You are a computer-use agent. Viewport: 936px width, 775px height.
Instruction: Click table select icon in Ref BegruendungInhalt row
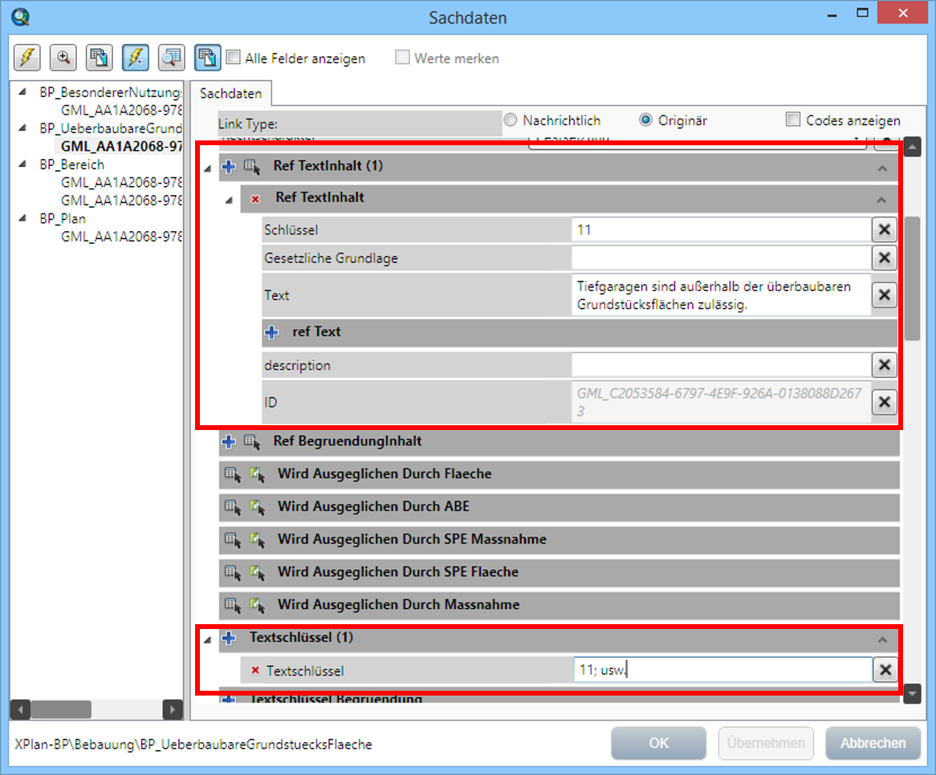click(251, 441)
